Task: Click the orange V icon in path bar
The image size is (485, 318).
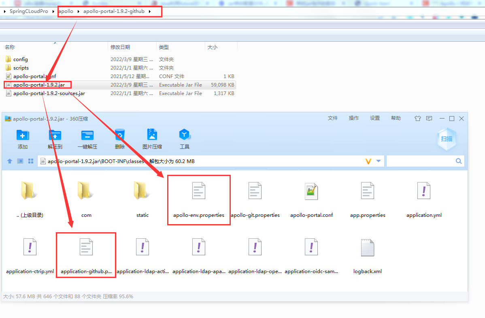Action: [x=368, y=161]
